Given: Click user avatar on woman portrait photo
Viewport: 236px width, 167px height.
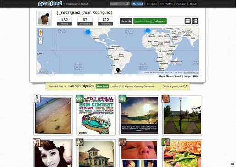Looking at the screenshot, I should pyautogui.click(x=37, y=142).
